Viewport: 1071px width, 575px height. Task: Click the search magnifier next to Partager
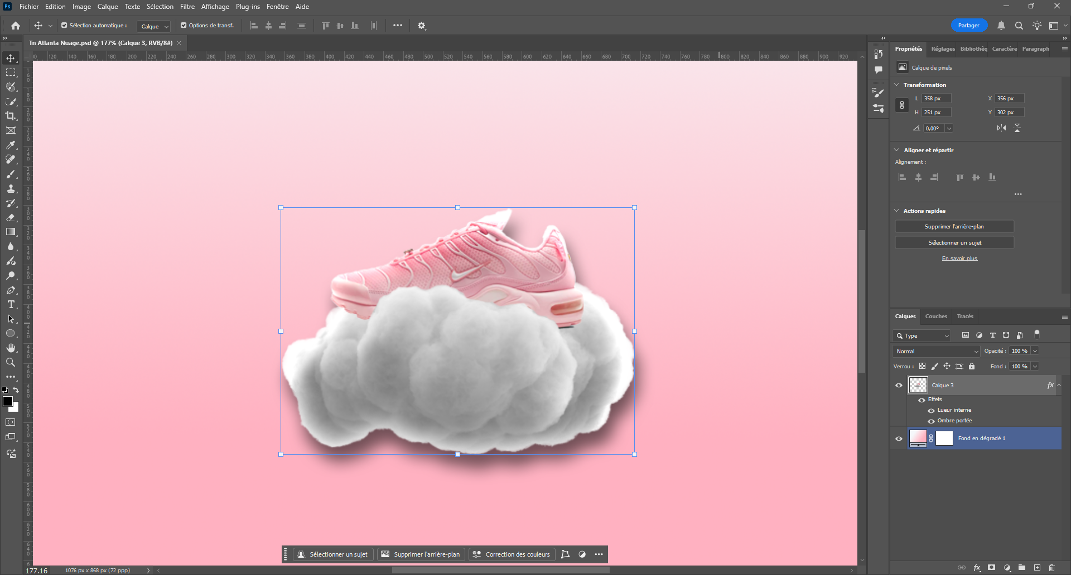point(1019,26)
